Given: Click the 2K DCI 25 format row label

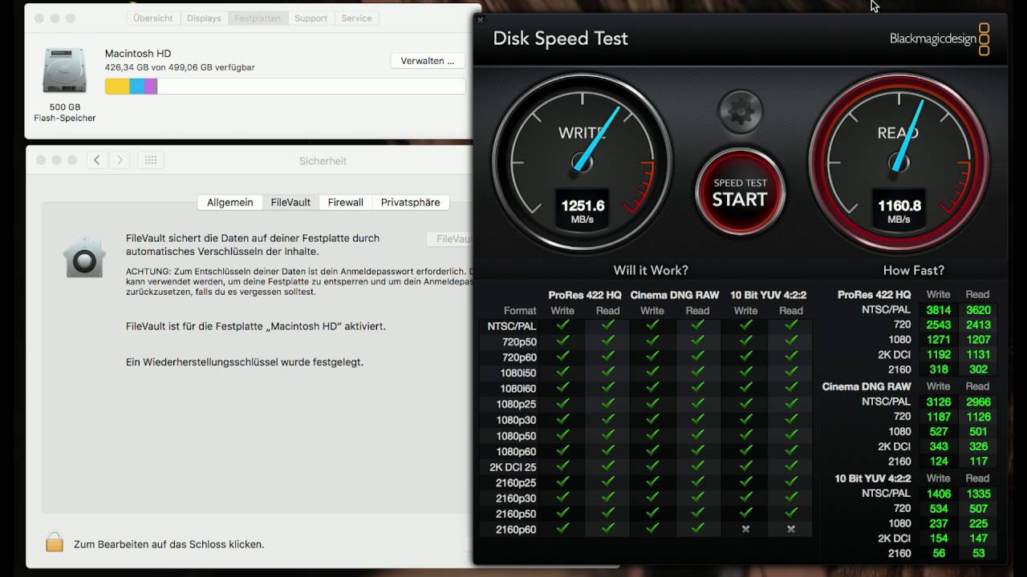Looking at the screenshot, I should click(x=513, y=467).
